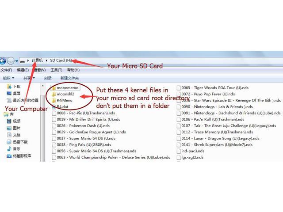Screen dimensions: 283x212
Task: Click the navigation pane scrollbar up arrow
Action: tap(42, 86)
